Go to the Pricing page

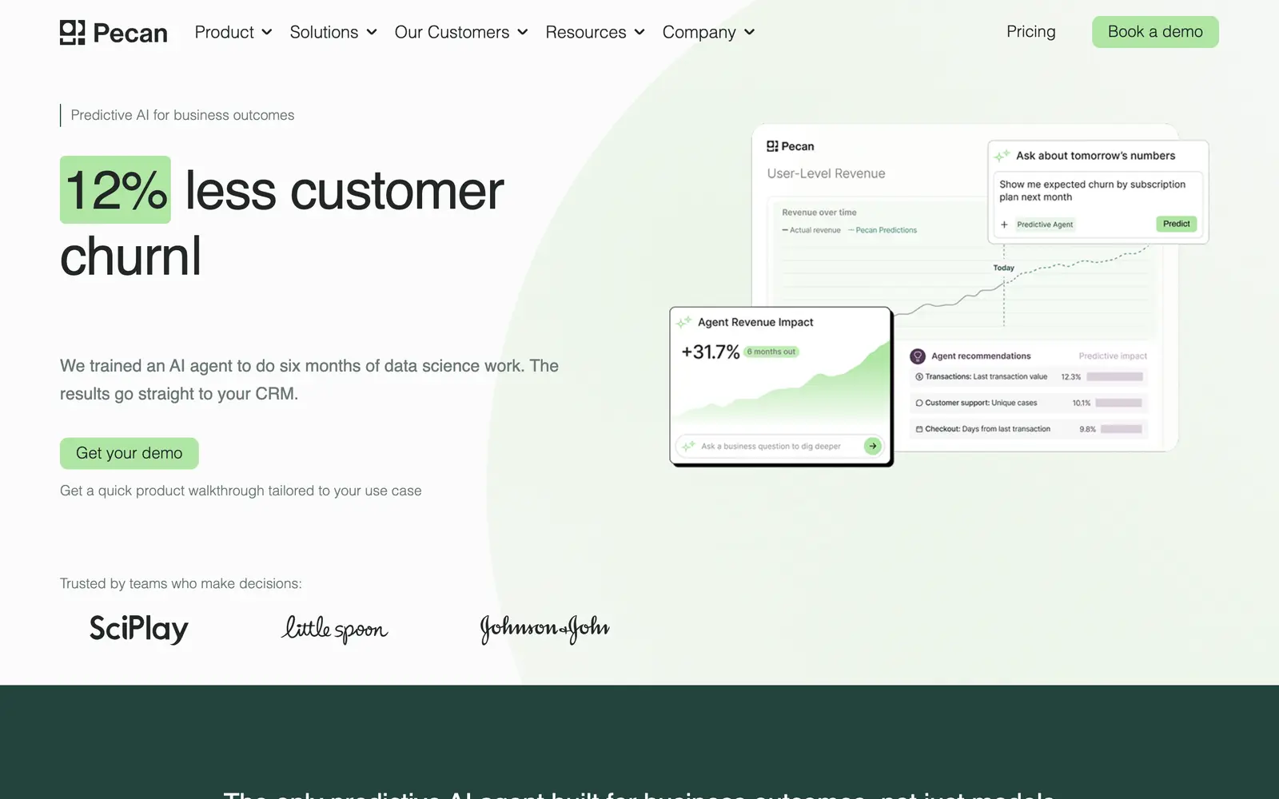[x=1030, y=32]
